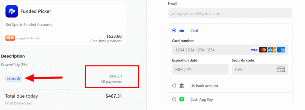Click the American Express logo icon
This screenshot has height=110, width=305.
281,50
